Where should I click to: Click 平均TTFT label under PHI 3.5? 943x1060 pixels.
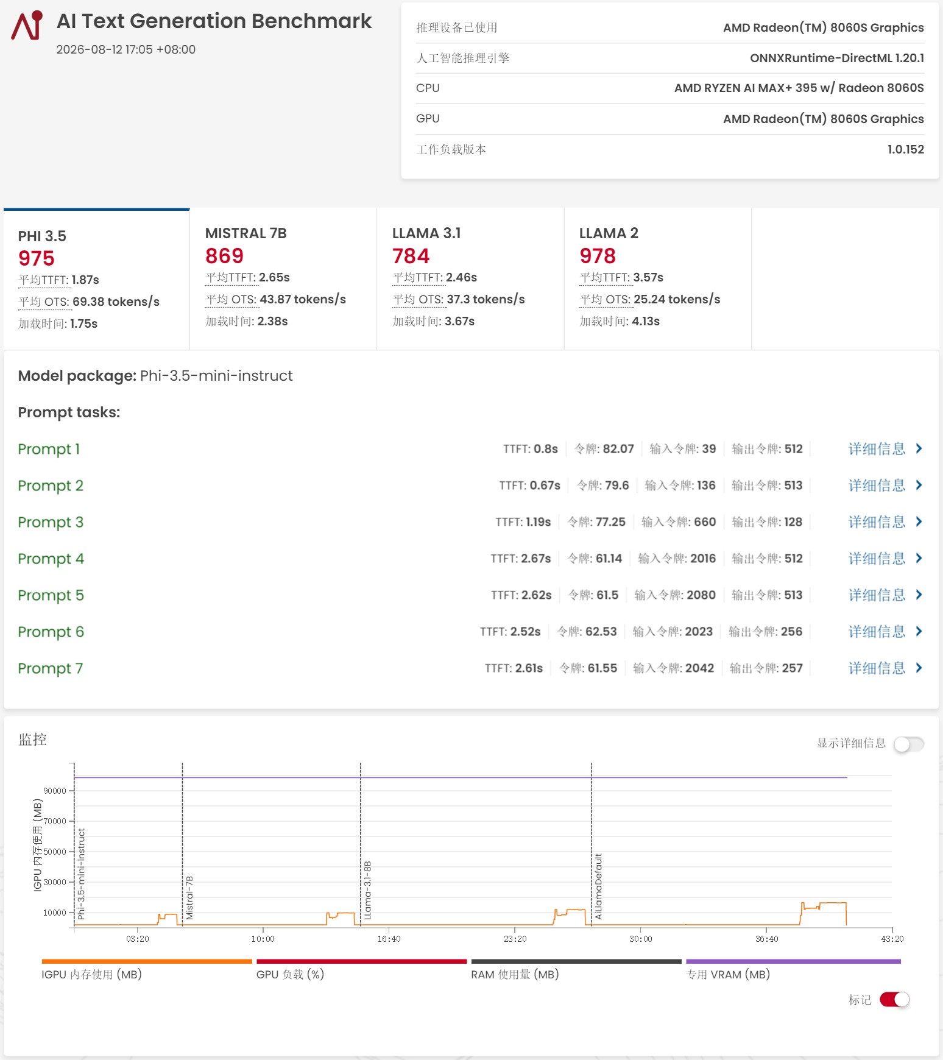[x=43, y=280]
